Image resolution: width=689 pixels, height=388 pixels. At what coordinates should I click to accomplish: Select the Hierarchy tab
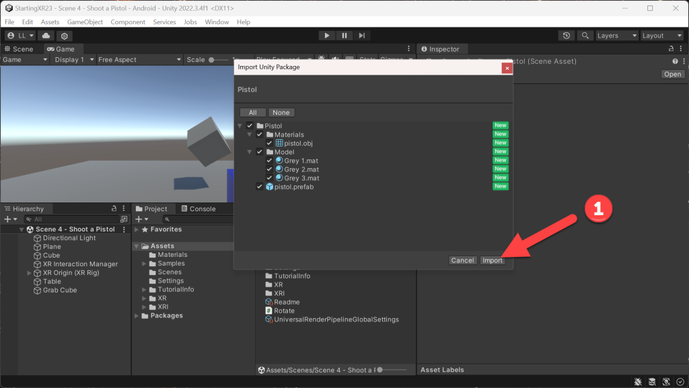click(x=25, y=209)
